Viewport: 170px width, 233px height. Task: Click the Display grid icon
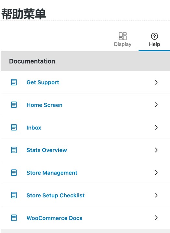[123, 36]
